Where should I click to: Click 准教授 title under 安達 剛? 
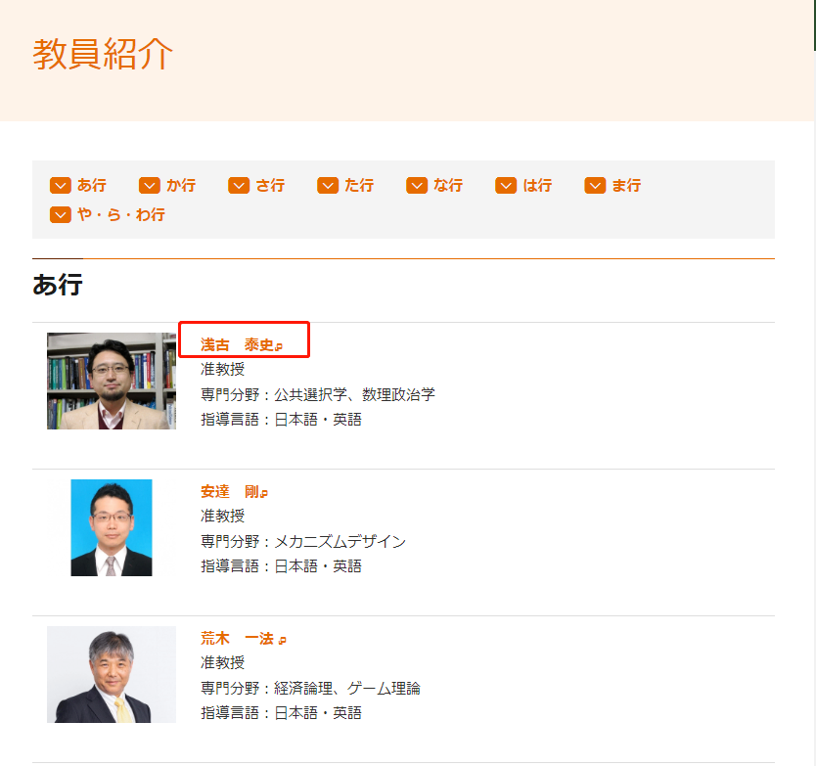(x=223, y=517)
